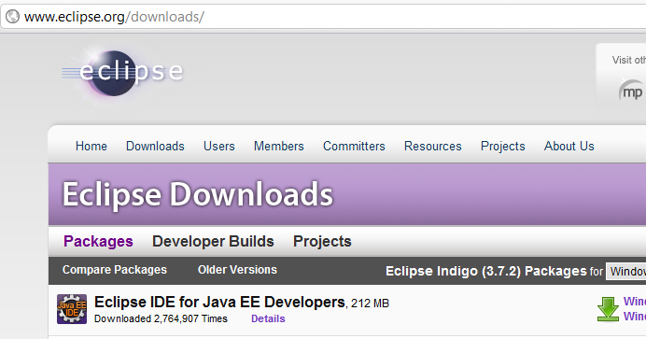Click the upper Windows download link

pyautogui.click(x=635, y=302)
